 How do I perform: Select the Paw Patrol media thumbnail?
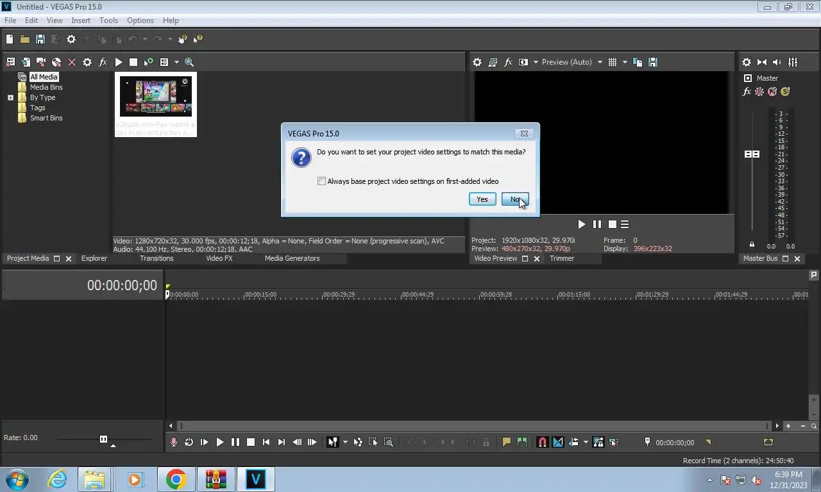tap(156, 104)
